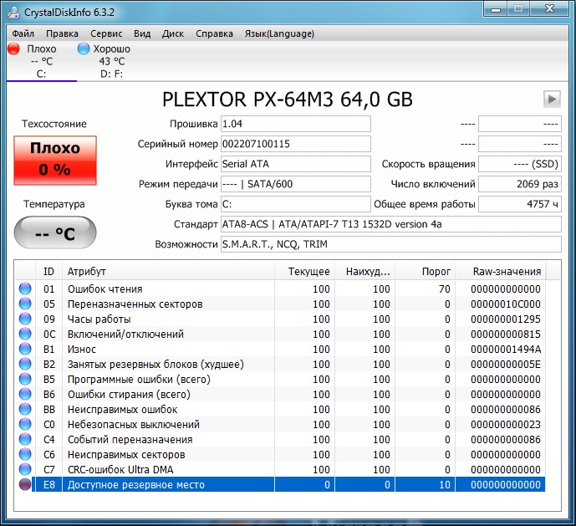Click the Прошивка field showing 1.04

(296, 124)
